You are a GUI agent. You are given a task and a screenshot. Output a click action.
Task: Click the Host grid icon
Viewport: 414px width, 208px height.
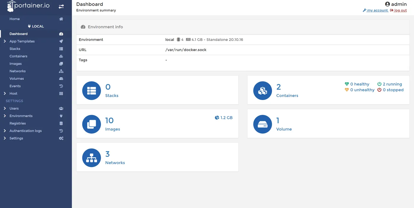point(61,94)
